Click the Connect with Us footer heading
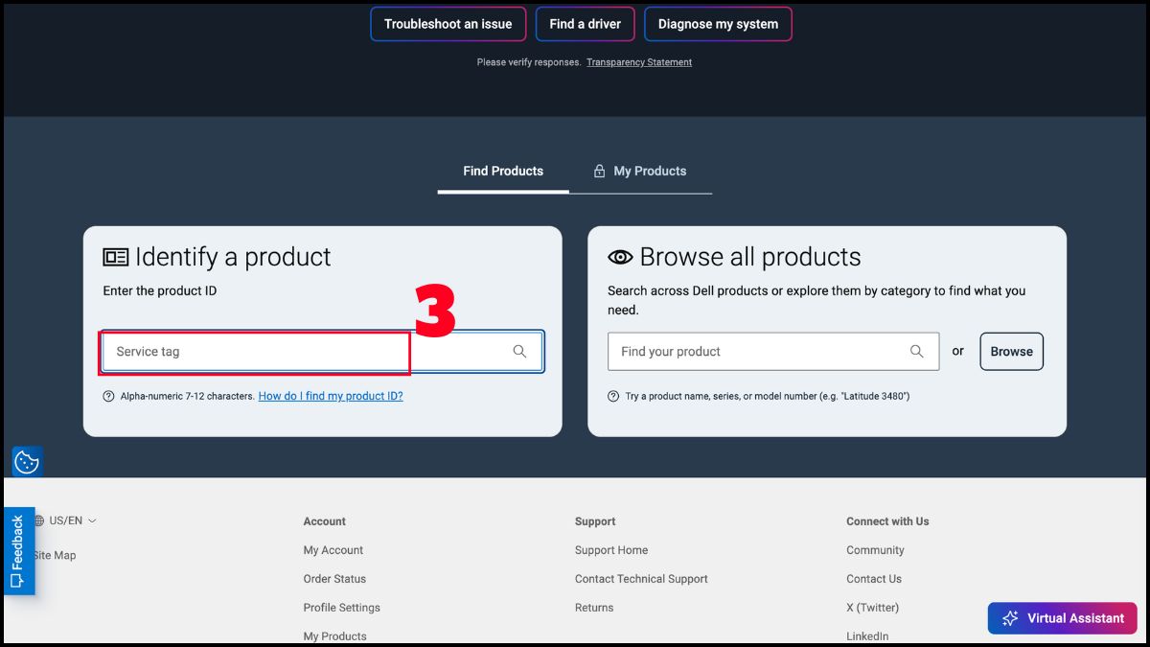1150x647 pixels. pos(887,521)
